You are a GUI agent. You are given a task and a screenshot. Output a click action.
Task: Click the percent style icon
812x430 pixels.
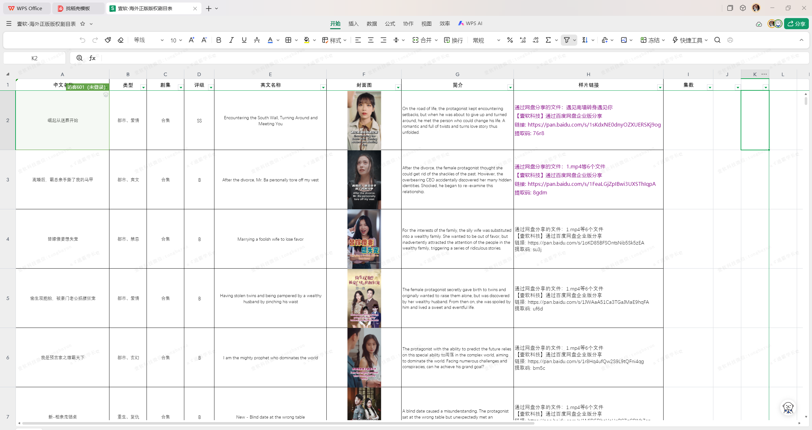[510, 40]
